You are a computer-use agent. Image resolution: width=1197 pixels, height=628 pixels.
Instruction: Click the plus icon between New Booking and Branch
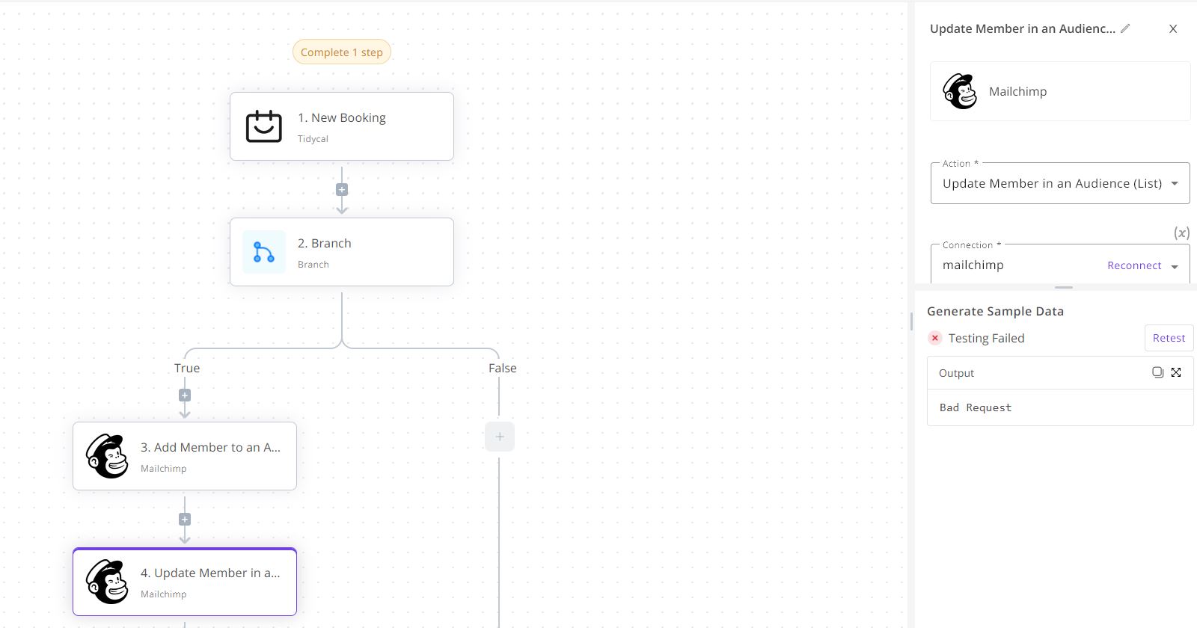(x=342, y=190)
